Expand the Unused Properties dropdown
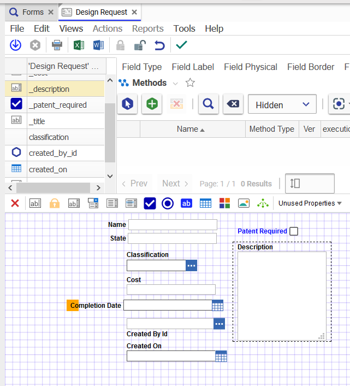The width and height of the screenshot is (350, 386). point(310,203)
